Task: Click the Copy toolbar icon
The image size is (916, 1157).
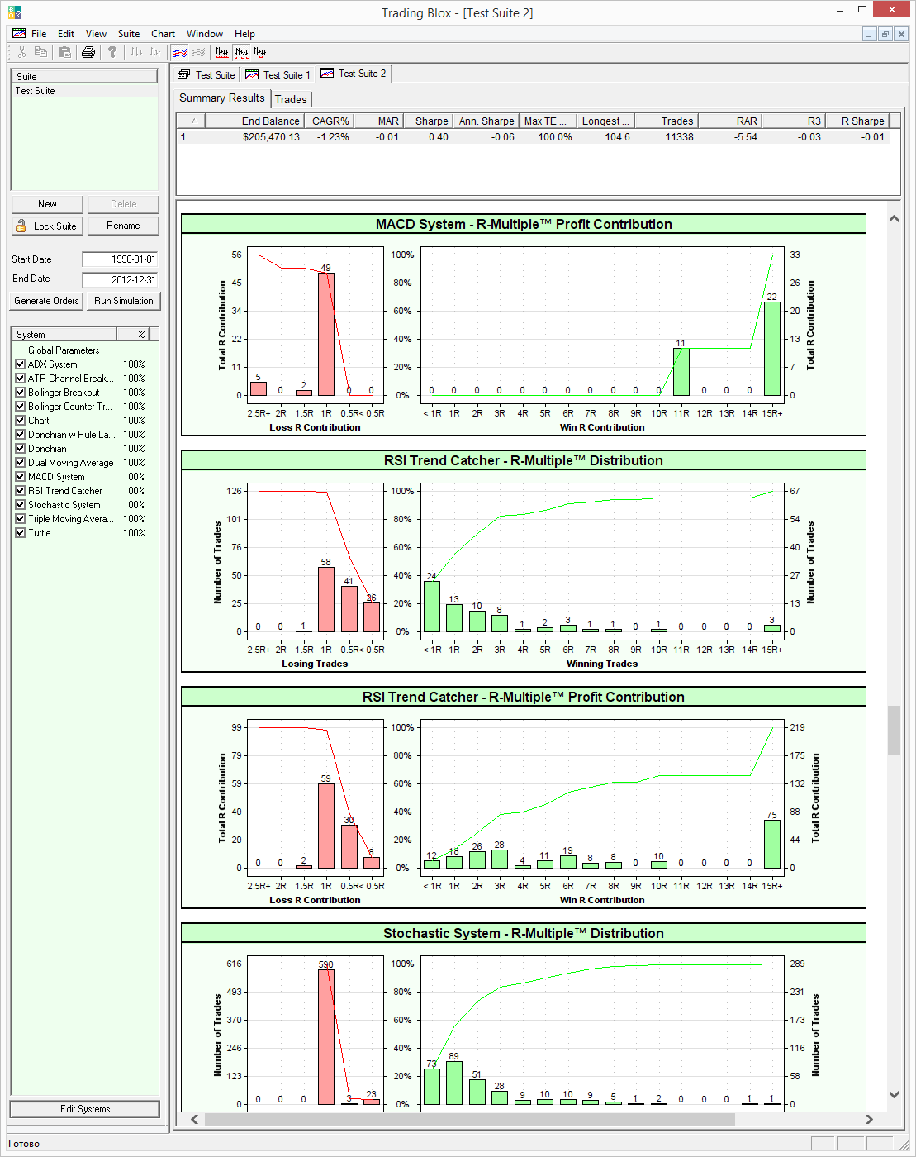Action: (x=41, y=52)
